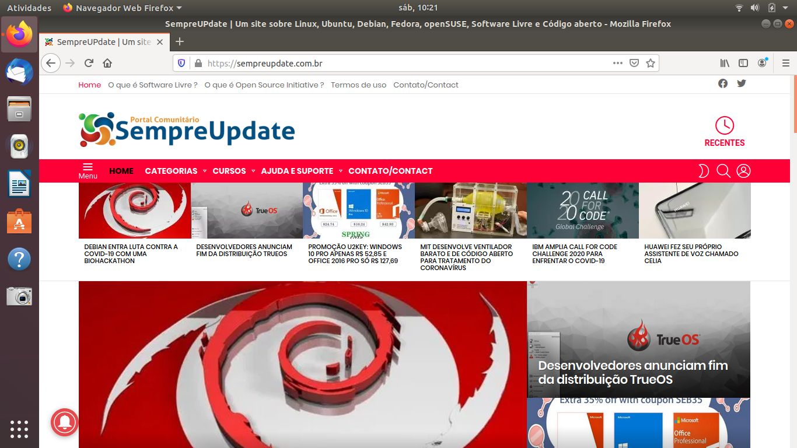The image size is (797, 448).
Task: Open the Debian biohackathon article headline
Action: click(x=131, y=254)
